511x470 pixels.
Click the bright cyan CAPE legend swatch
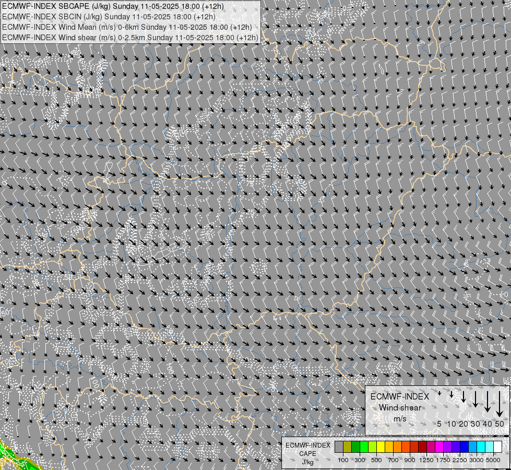point(481,447)
